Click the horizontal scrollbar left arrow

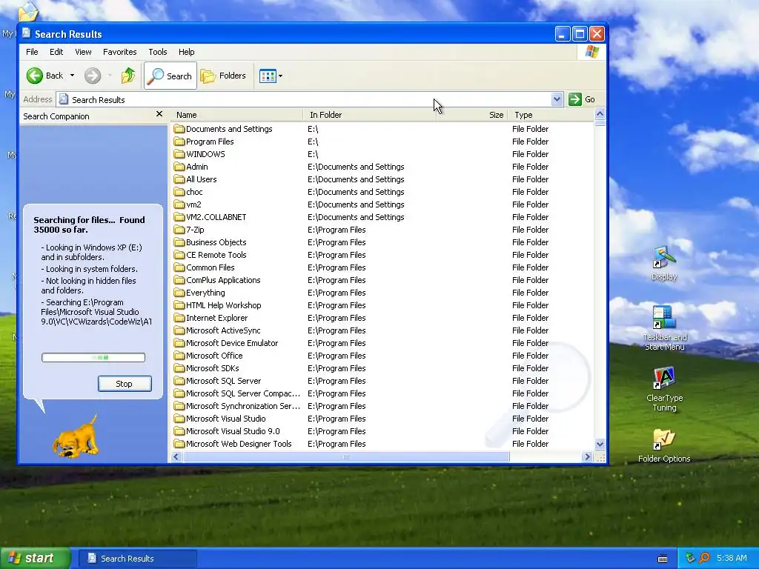coord(176,456)
